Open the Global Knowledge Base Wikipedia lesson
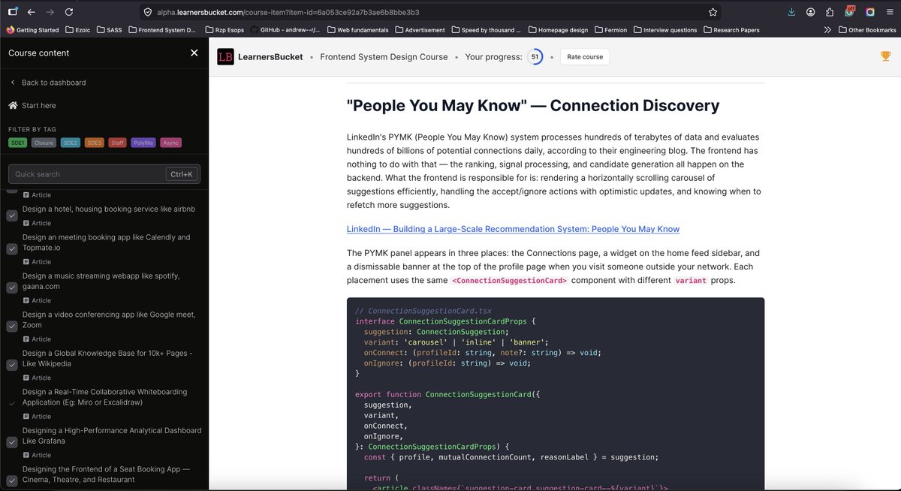Screen dimensions: 901x491 click(x=107, y=358)
